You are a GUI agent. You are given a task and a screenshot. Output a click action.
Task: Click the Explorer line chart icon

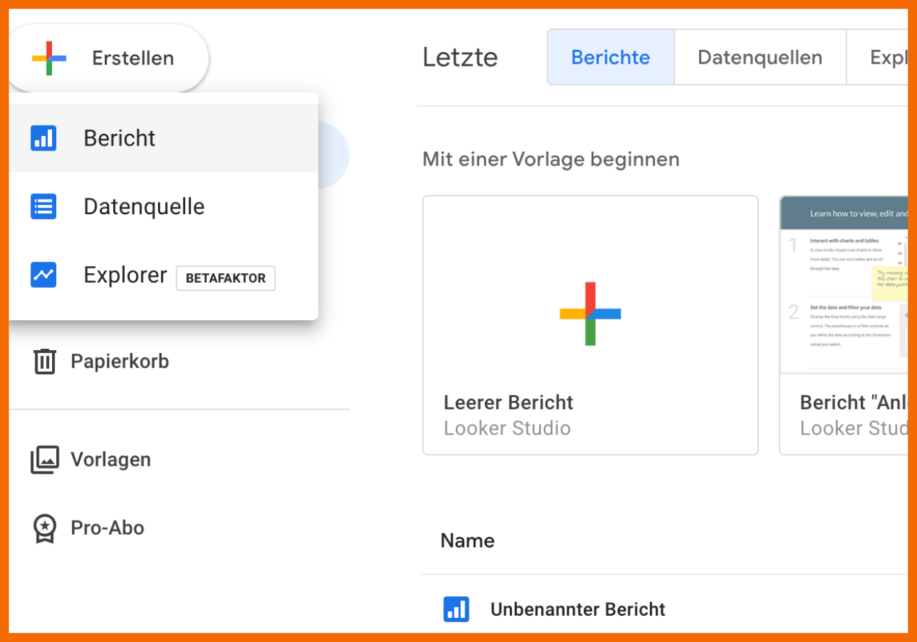click(44, 275)
